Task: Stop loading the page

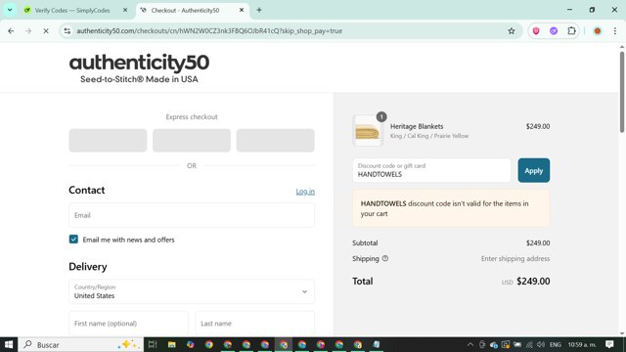Action: point(46,30)
